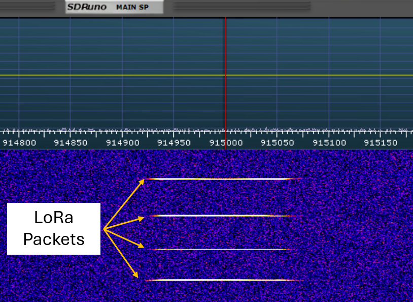Click the bottom LoRa packet in waterfall
The height and width of the screenshot is (302, 413).
(224, 280)
